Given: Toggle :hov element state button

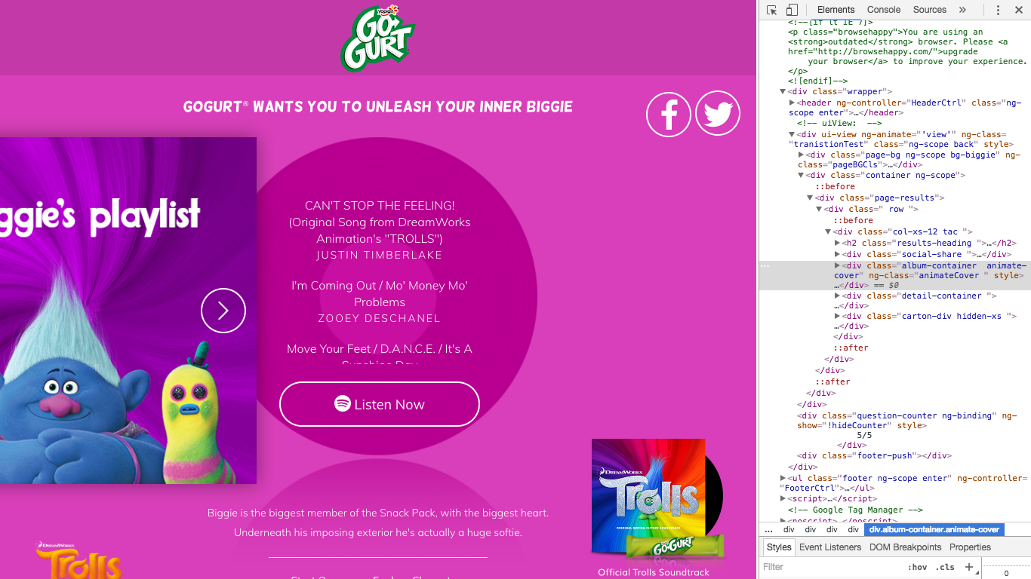Looking at the screenshot, I should pos(918,567).
